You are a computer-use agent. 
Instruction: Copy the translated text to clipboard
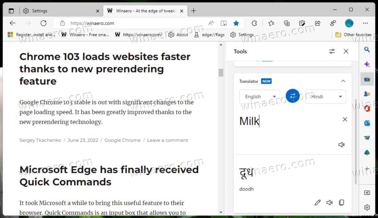[341, 202]
